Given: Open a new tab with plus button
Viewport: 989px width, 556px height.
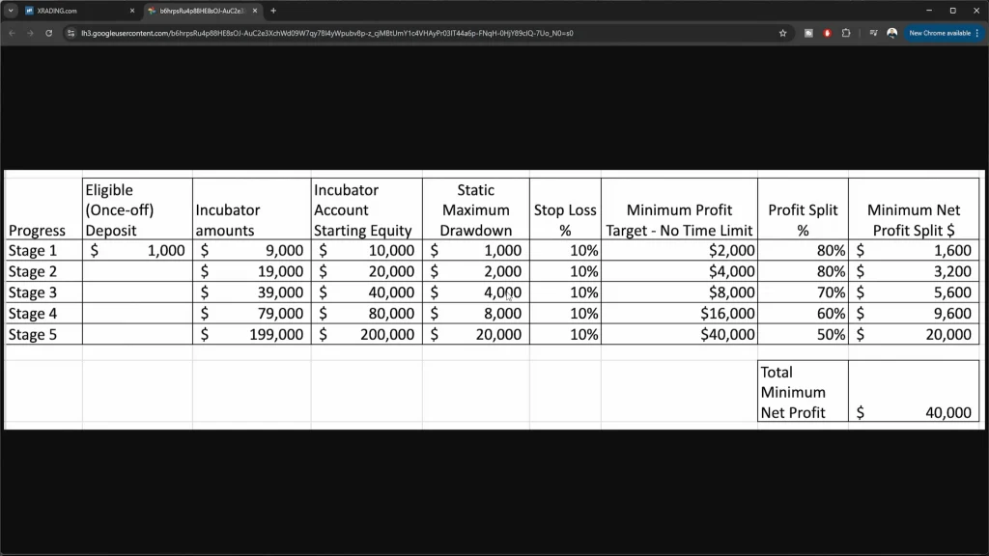Looking at the screenshot, I should (x=273, y=11).
